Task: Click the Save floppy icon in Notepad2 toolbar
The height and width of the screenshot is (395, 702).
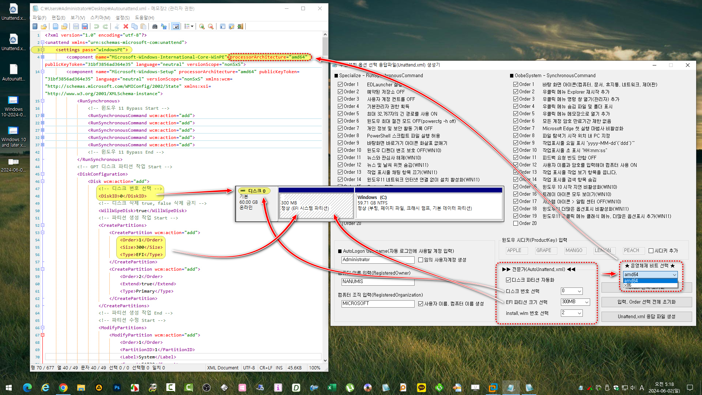Action: (76, 26)
